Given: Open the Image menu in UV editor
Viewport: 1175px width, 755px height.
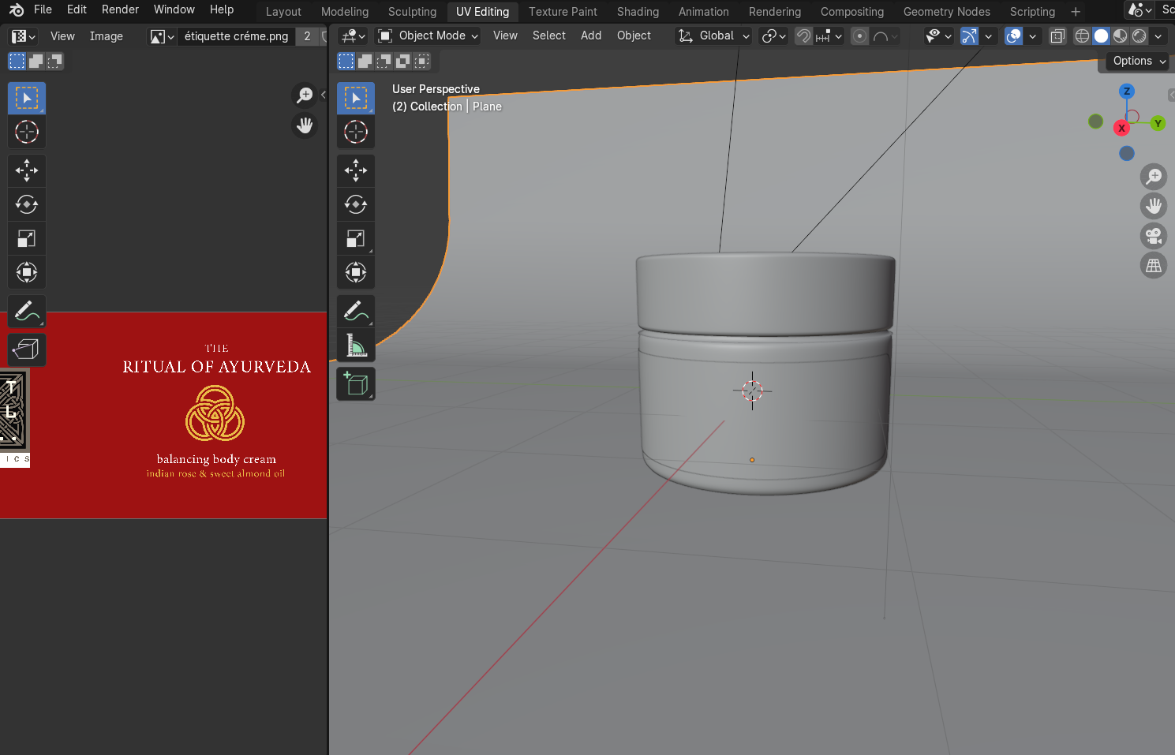Looking at the screenshot, I should pos(106,36).
